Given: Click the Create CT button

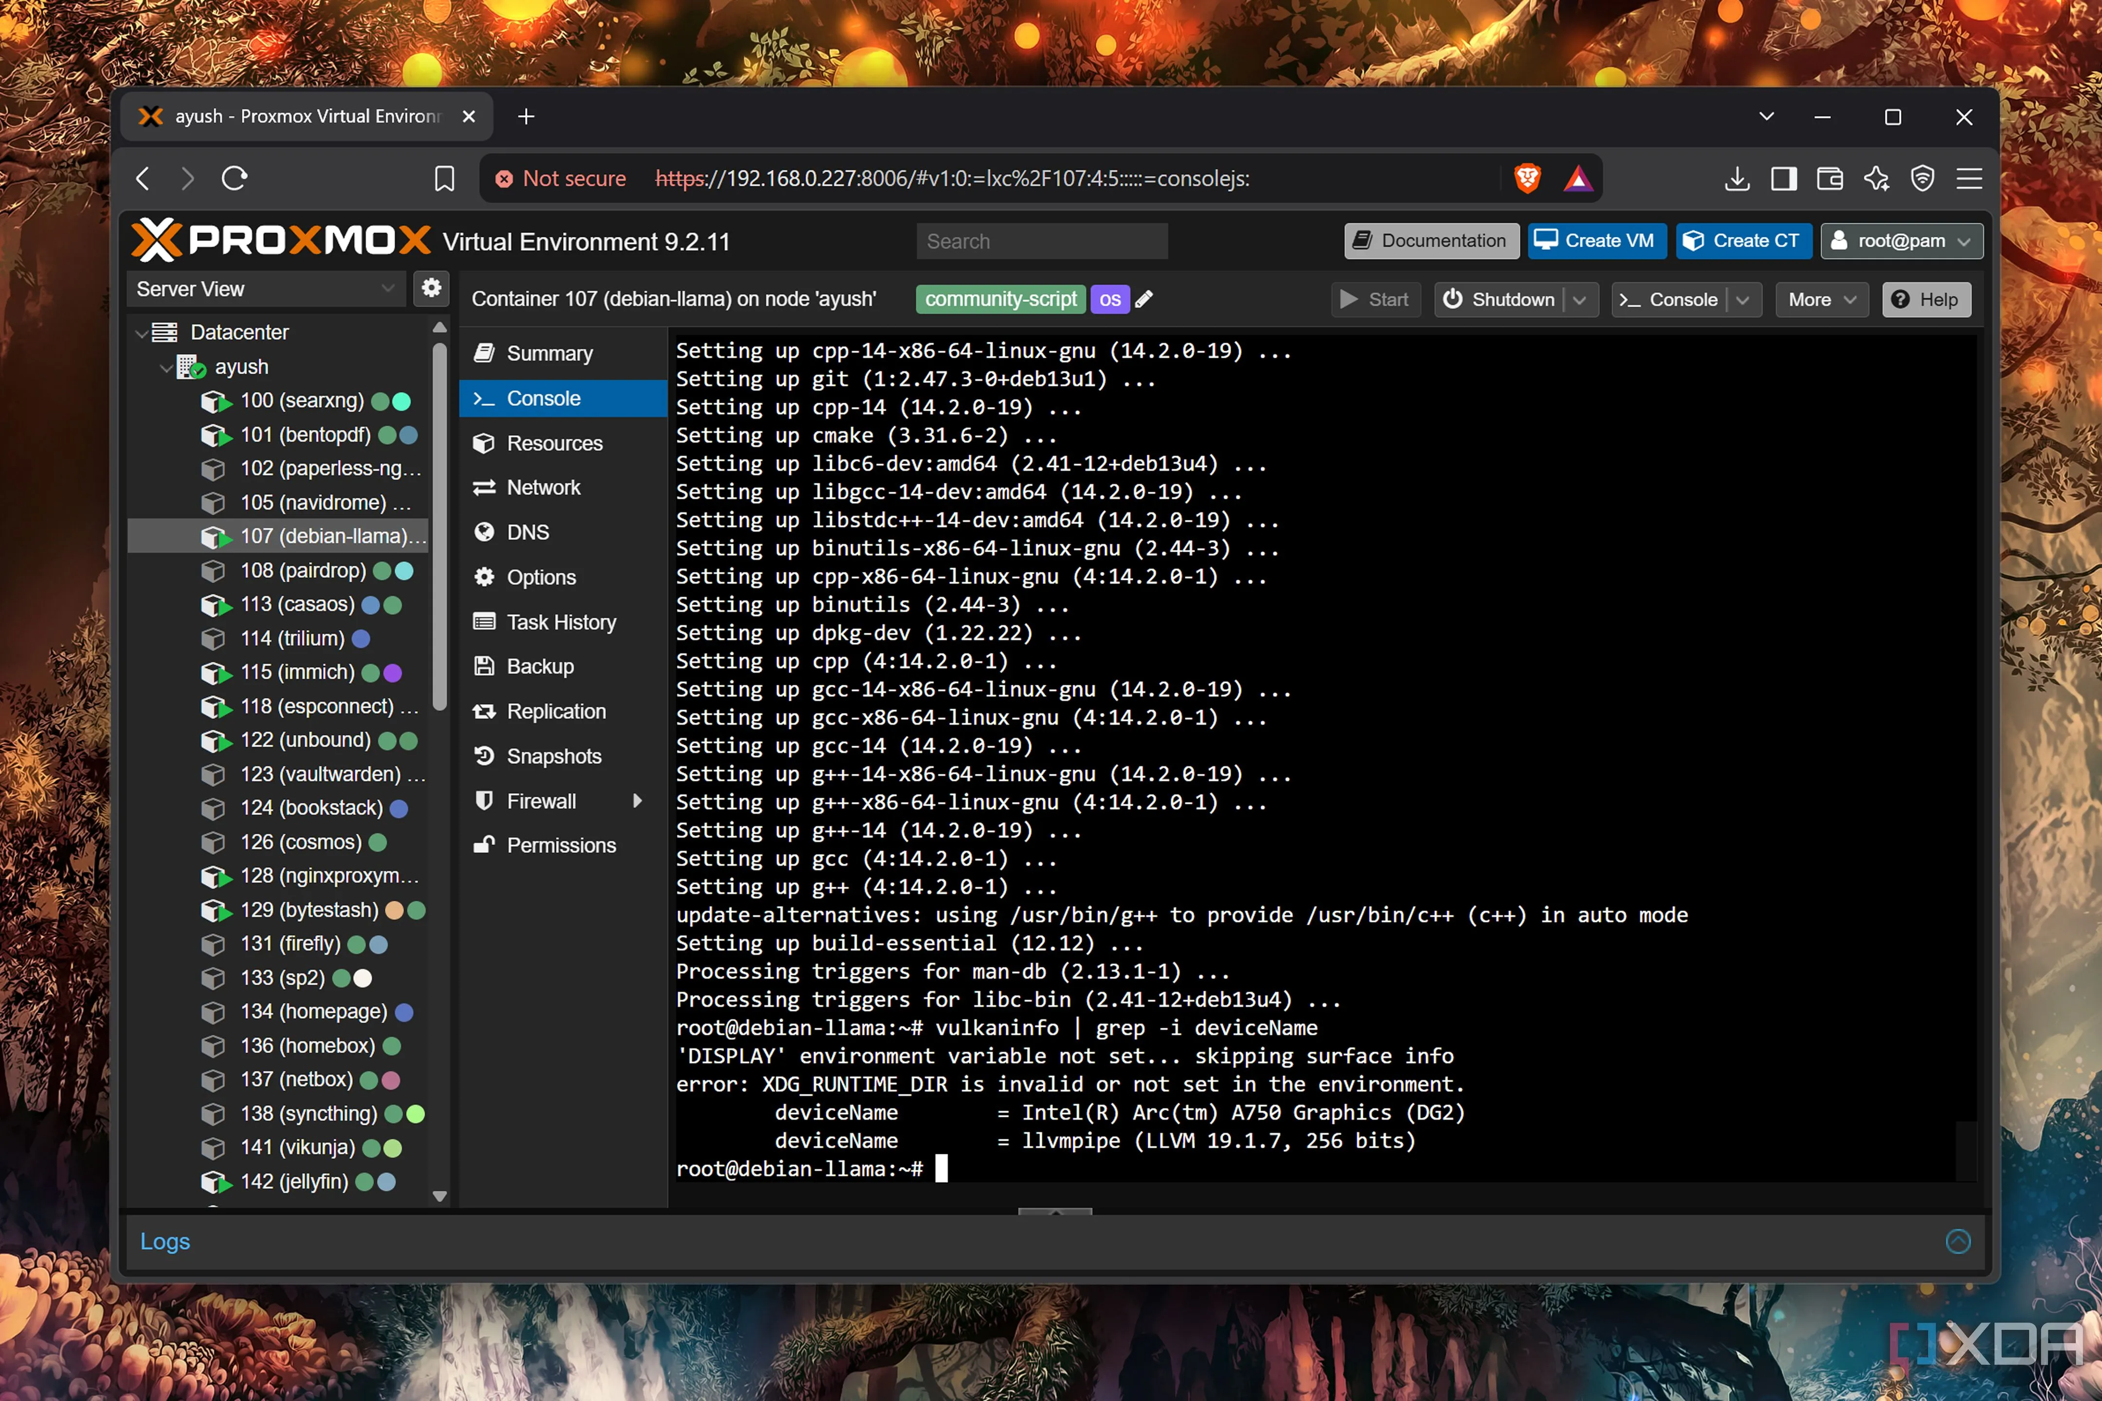Looking at the screenshot, I should 1743,240.
